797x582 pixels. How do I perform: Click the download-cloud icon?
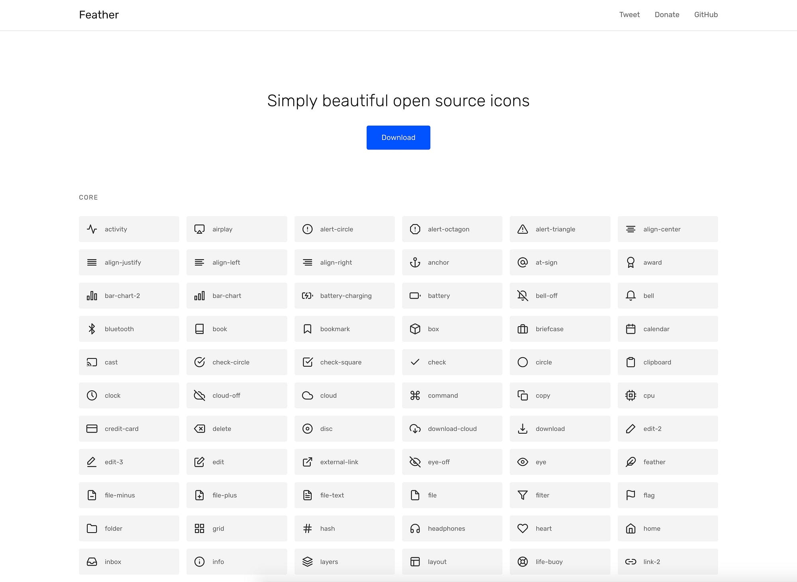click(x=415, y=429)
